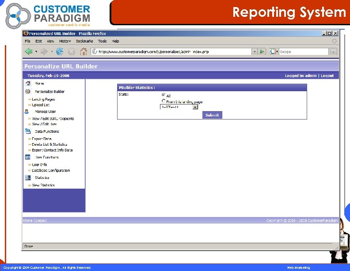Click the Firefox back arrow button

[x=29, y=52]
